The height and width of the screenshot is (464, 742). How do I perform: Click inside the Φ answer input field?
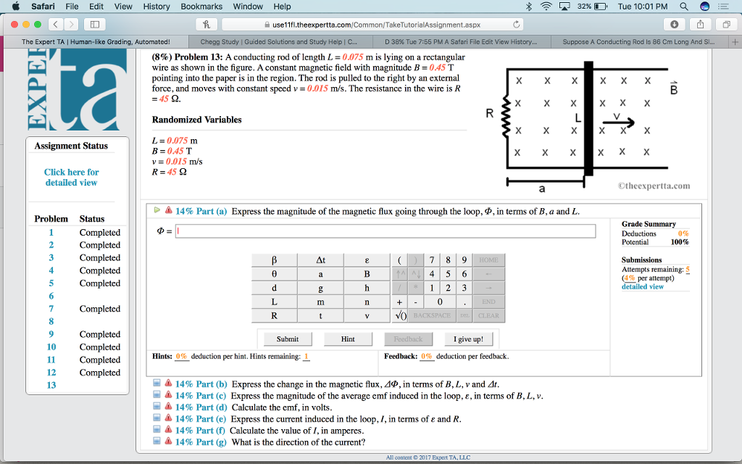[362, 231]
